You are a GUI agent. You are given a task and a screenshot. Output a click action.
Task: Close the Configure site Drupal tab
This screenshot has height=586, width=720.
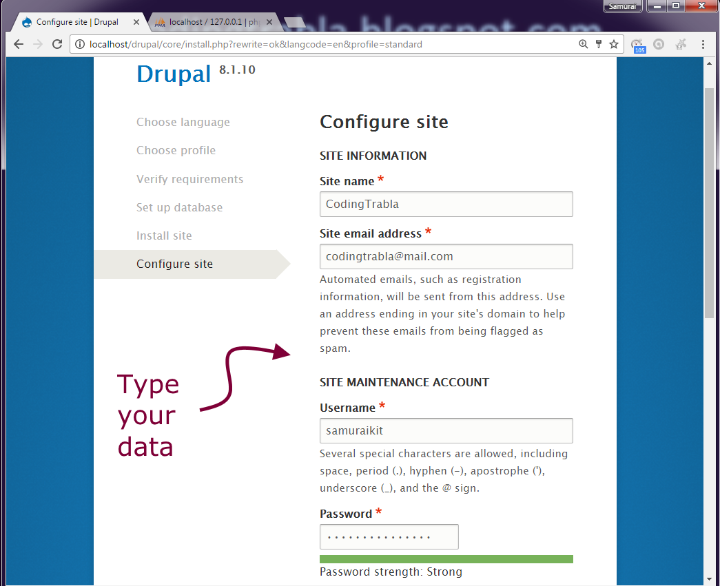[x=136, y=22]
